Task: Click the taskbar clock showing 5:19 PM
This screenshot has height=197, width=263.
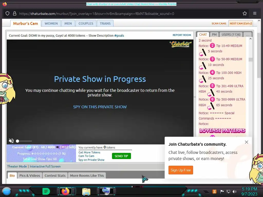Action: pos(249,191)
